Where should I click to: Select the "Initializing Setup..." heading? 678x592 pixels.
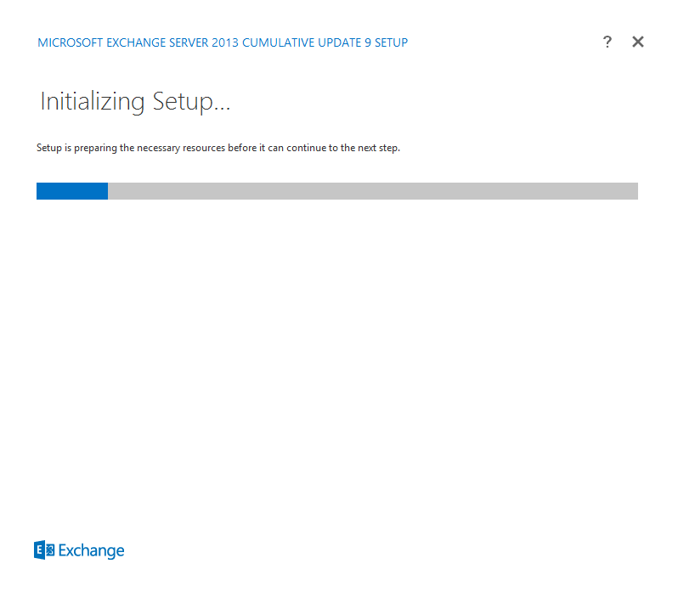coord(136,102)
